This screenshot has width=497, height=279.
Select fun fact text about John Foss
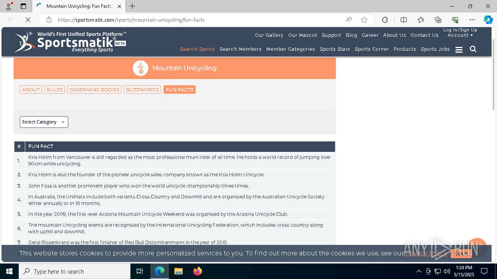pyautogui.click(x=139, y=186)
